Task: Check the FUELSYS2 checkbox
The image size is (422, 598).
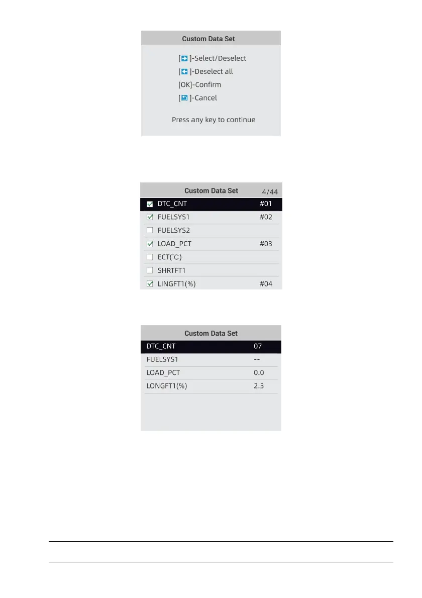Action: tap(150, 231)
